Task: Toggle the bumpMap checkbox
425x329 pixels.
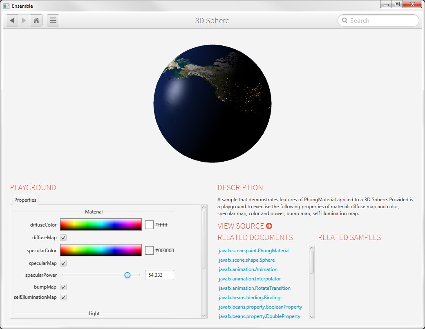Action: click(63, 287)
